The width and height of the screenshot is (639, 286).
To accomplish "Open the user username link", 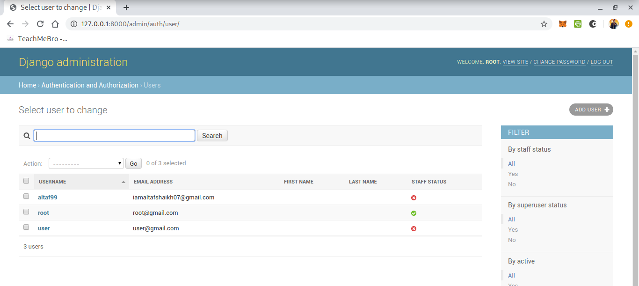I will 44,228.
